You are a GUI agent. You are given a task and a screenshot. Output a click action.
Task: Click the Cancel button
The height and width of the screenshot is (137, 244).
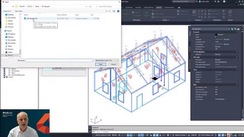point(114,64)
